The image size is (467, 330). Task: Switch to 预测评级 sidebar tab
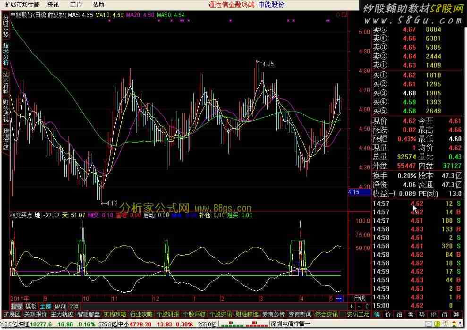tap(6, 139)
